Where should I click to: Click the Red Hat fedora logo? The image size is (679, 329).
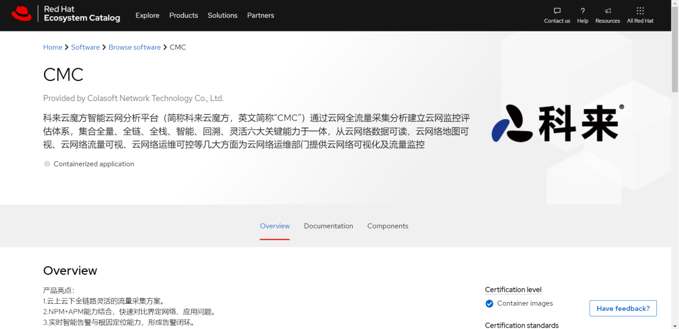coord(21,14)
